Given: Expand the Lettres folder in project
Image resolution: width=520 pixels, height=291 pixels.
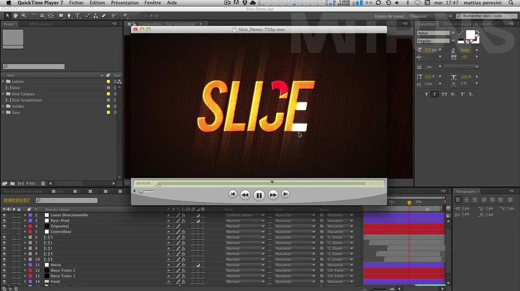Looking at the screenshot, I should click(x=3, y=82).
